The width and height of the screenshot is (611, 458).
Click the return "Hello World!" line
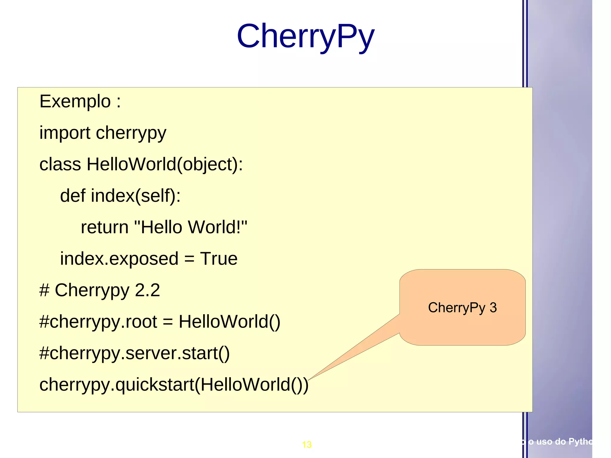[164, 227]
